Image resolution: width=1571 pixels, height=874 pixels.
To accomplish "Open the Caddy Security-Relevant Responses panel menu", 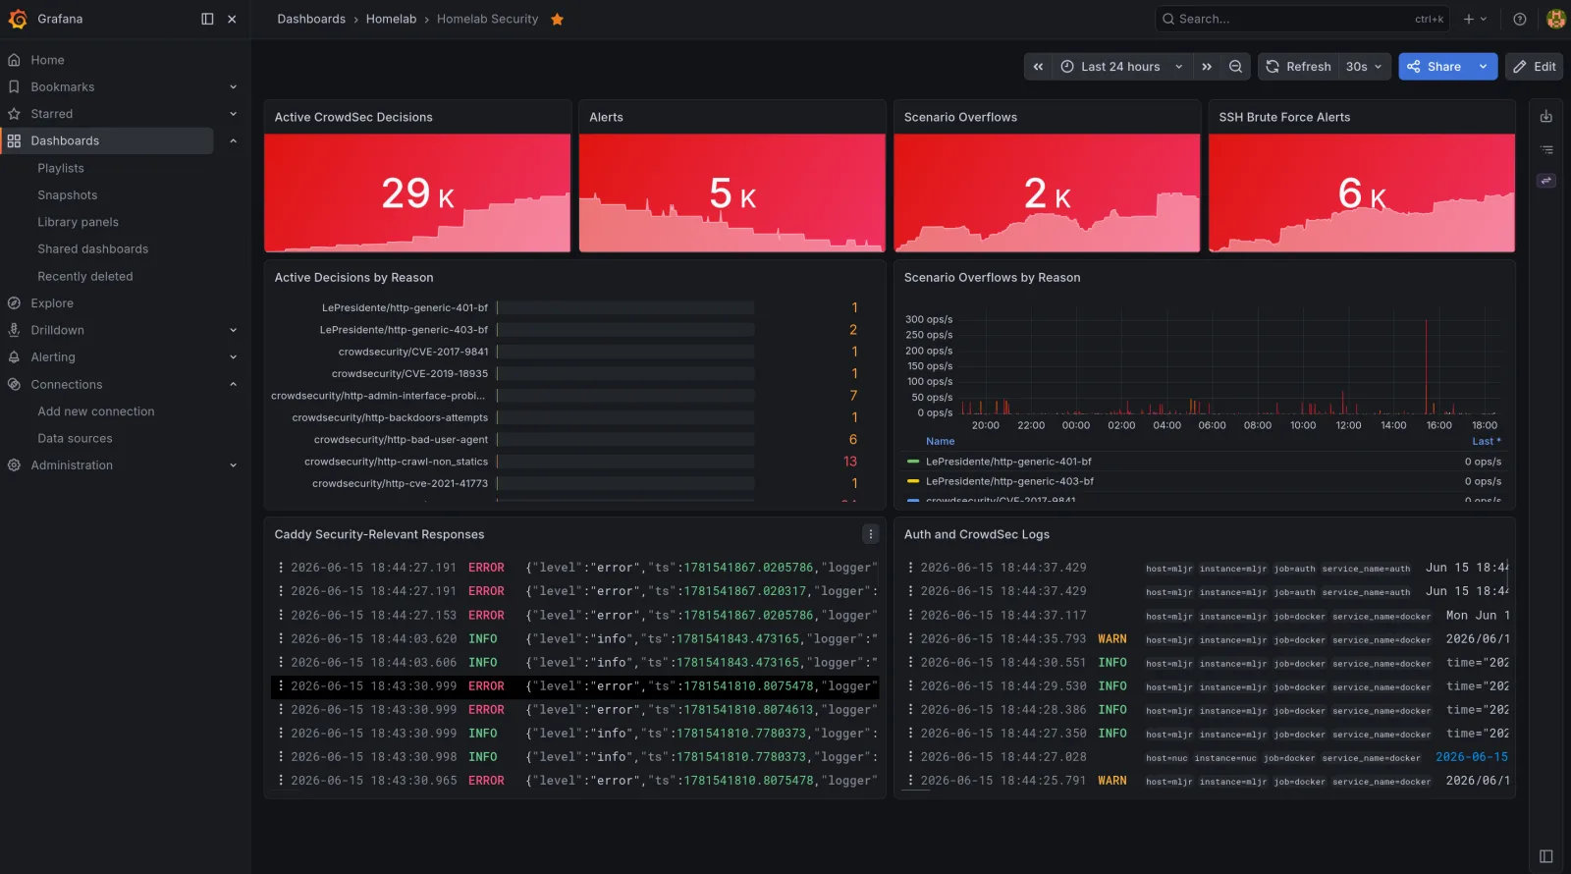I will [x=870, y=534].
